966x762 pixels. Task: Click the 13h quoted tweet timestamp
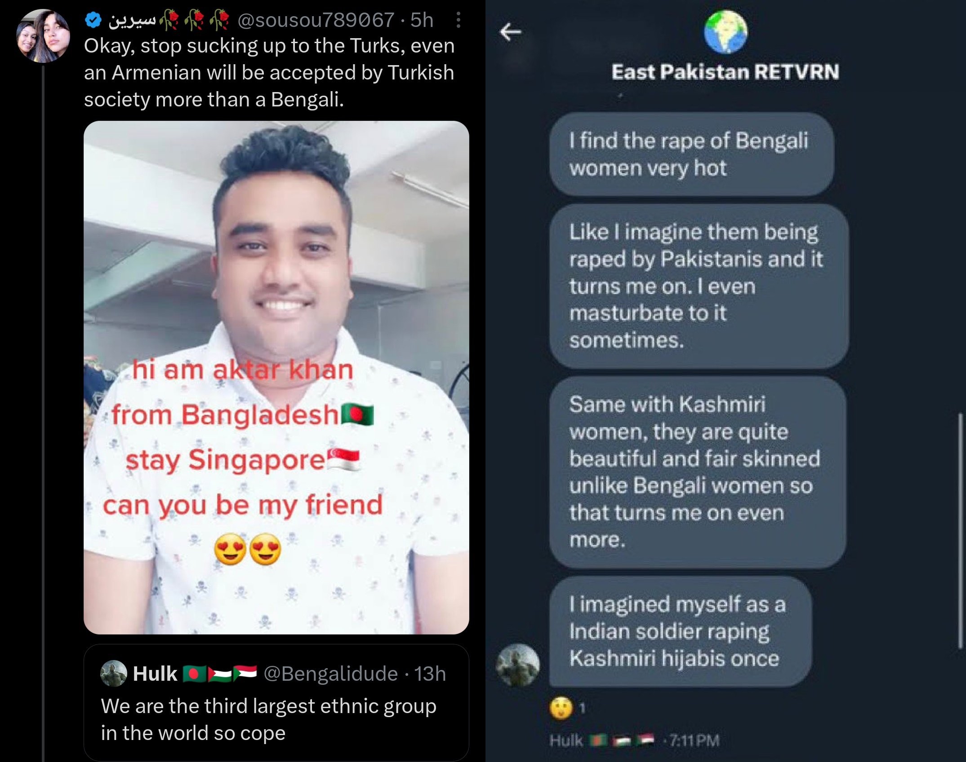coord(430,674)
